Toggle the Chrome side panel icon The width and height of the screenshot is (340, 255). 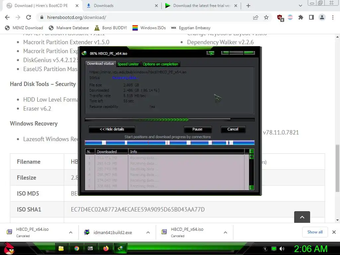311,17
